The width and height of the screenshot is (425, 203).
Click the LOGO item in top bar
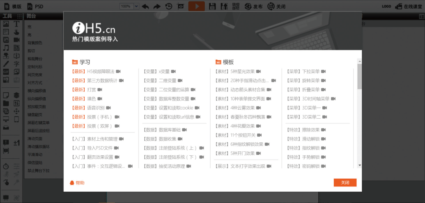(386, 7)
